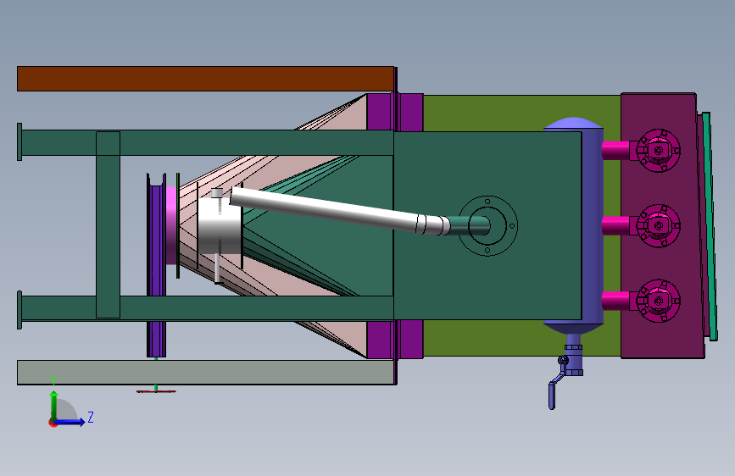This screenshot has width=735, height=476.
Task: Select the vertical green crossbar of the frame
Action: pos(108,225)
